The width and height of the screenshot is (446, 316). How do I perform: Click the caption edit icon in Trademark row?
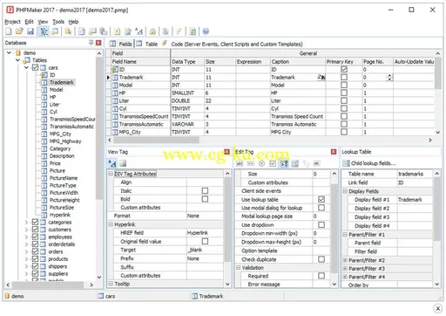pos(321,77)
